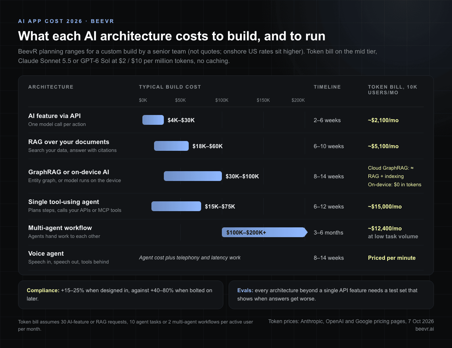Screen dimensions: 452x348
Task: Click the Voice agent row title
Action: (46, 254)
